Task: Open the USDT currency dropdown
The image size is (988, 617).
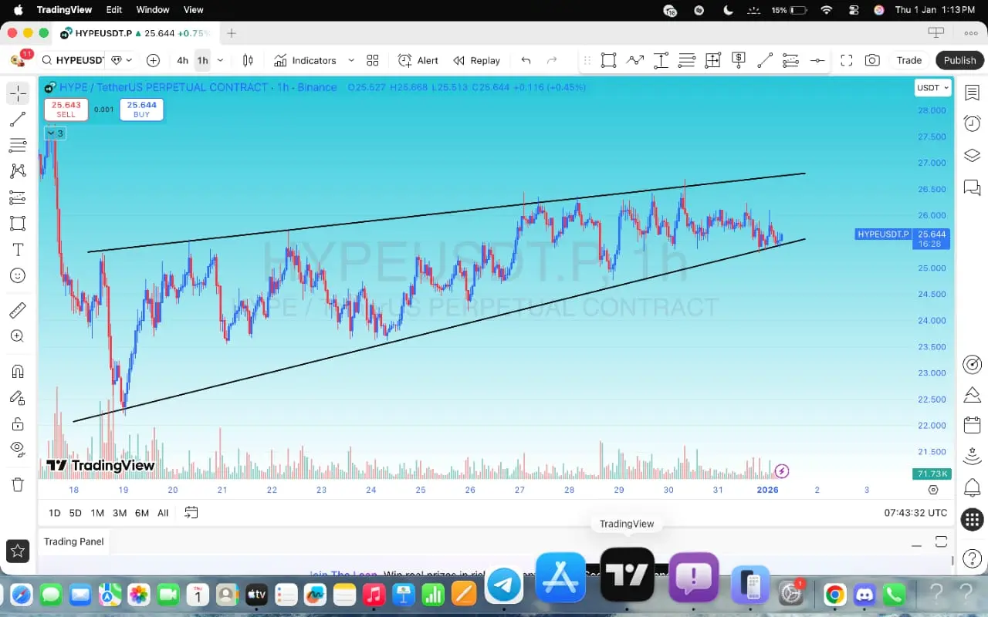Action: 932,88
